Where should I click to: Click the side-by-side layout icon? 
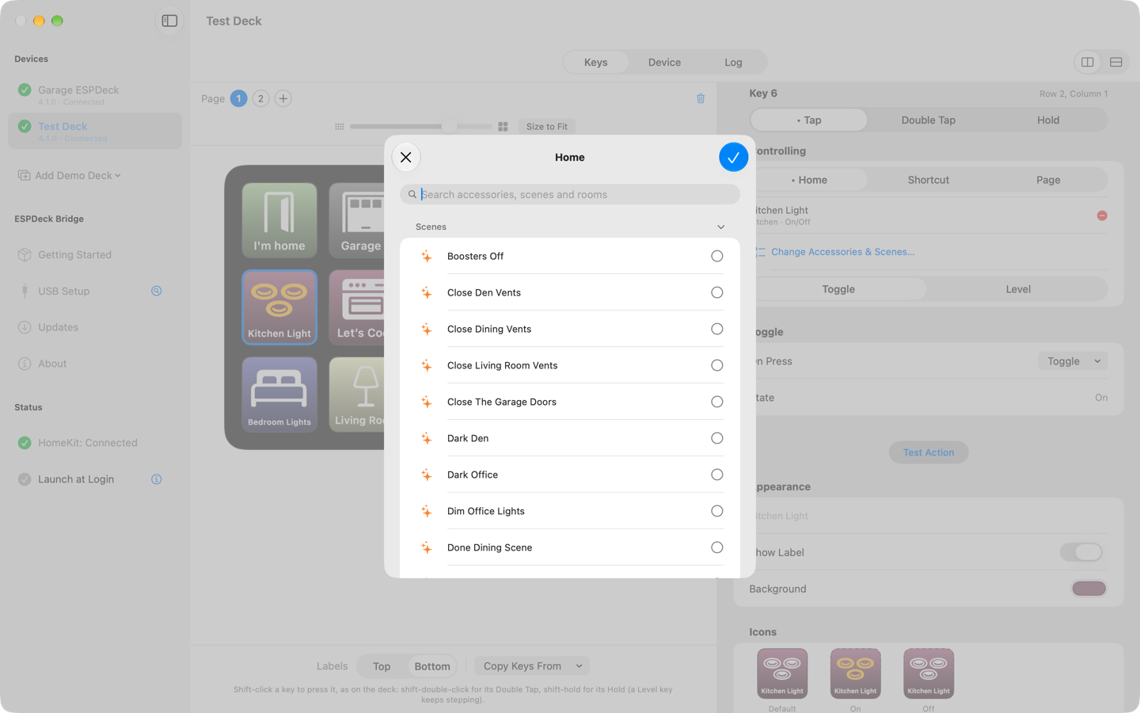pyautogui.click(x=1088, y=62)
